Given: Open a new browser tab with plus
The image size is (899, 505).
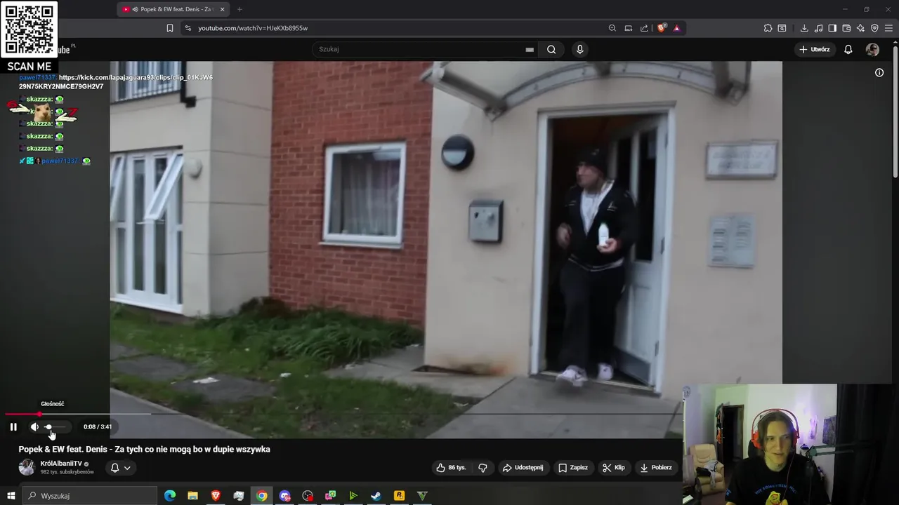Looking at the screenshot, I should click(x=239, y=9).
